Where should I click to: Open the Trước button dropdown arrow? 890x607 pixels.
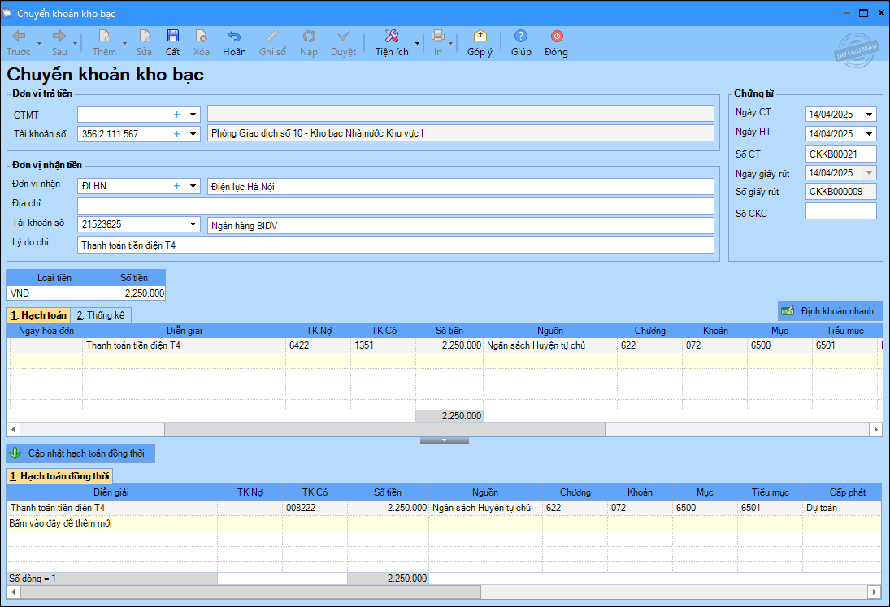point(39,44)
